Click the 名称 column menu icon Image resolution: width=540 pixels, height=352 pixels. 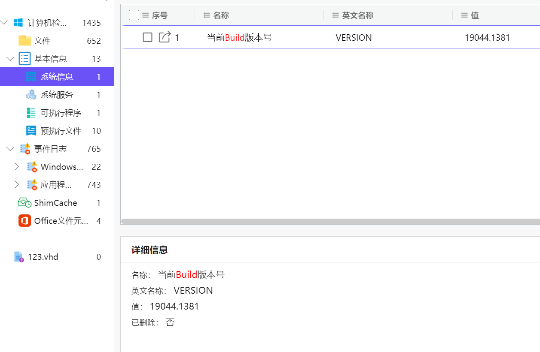coord(207,15)
